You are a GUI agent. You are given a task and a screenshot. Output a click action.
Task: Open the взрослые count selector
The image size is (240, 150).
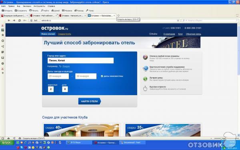[x=51, y=89]
